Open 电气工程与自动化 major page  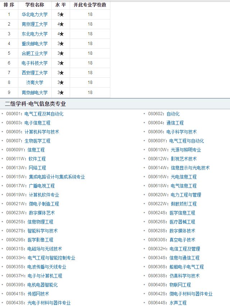tap(187, 141)
